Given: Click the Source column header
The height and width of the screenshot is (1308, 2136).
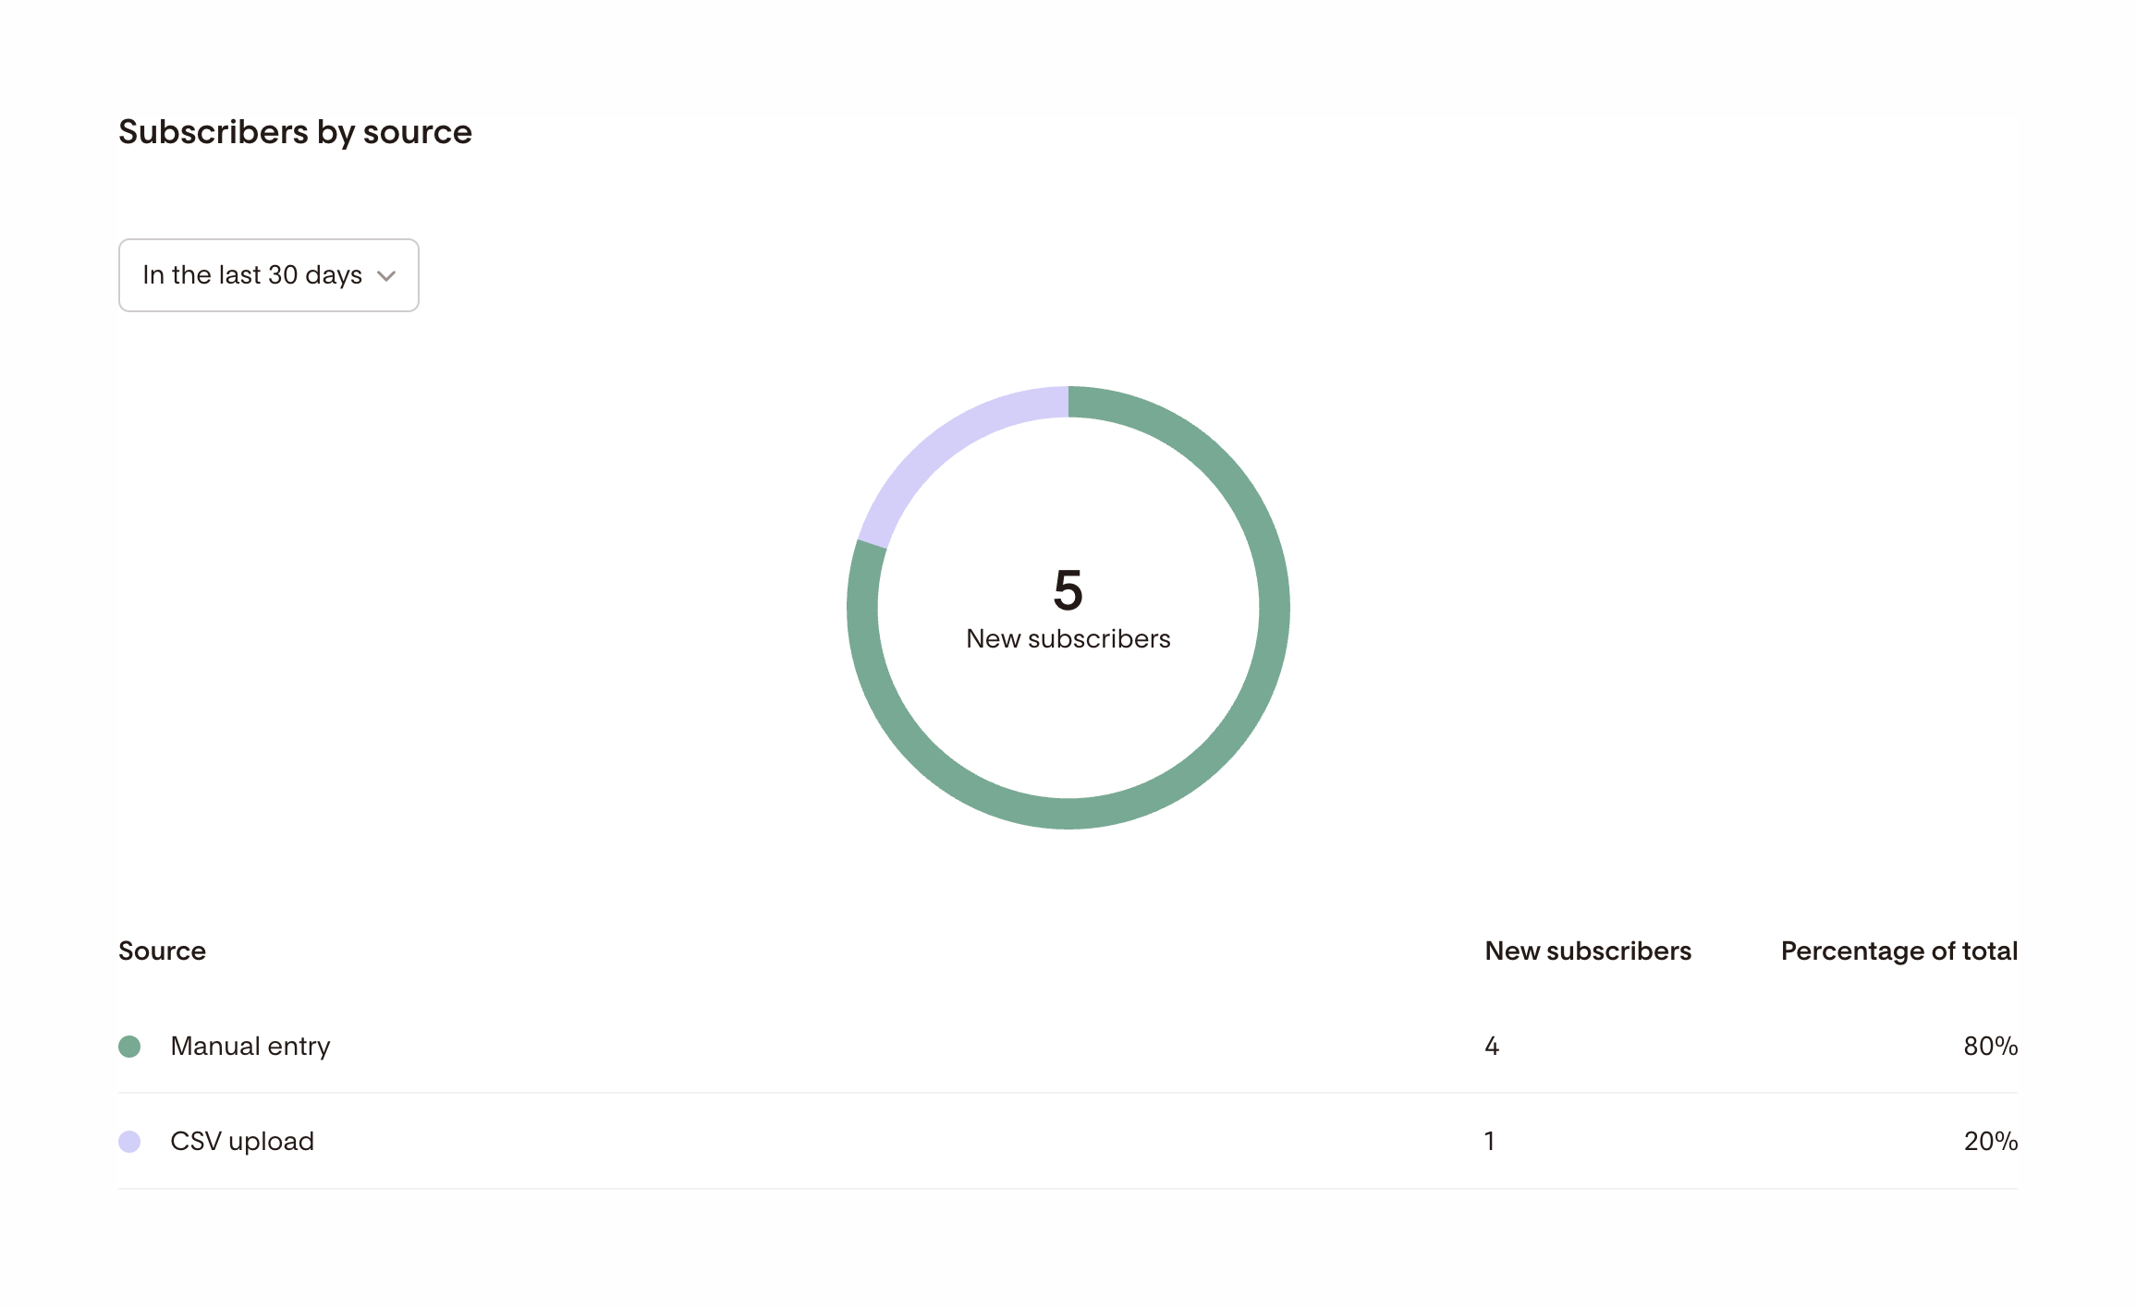Looking at the screenshot, I should [162, 951].
